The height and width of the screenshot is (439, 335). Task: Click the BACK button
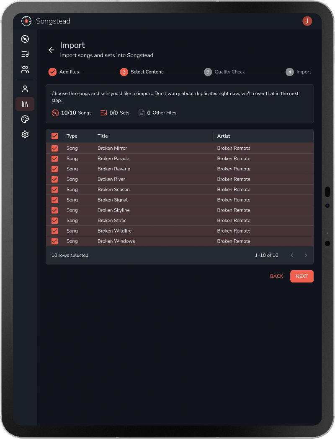(x=277, y=276)
